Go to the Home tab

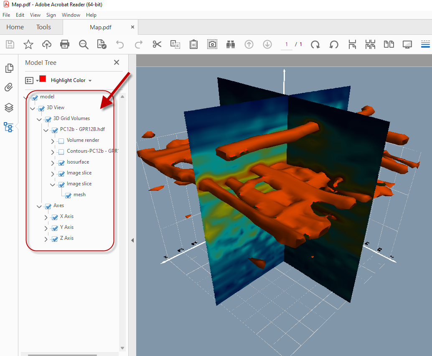pos(15,27)
